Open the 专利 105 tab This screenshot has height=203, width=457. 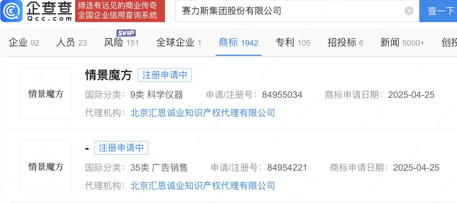293,43
